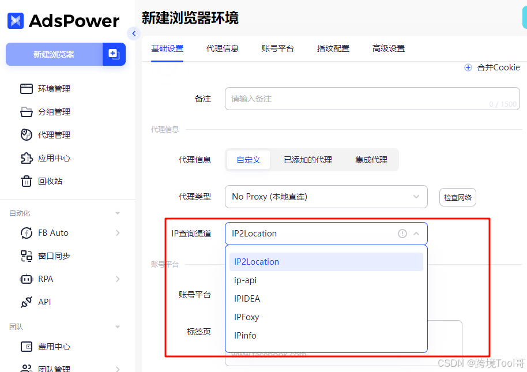This screenshot has height=372, width=527.
Task: Click the 应用中心 puzzle icon
Action: [26, 158]
